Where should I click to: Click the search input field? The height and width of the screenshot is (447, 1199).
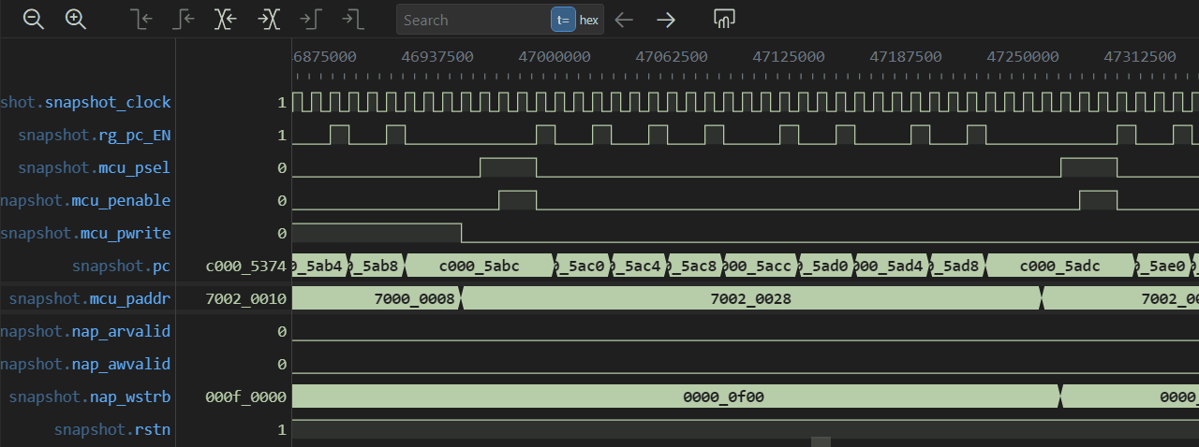(x=473, y=20)
